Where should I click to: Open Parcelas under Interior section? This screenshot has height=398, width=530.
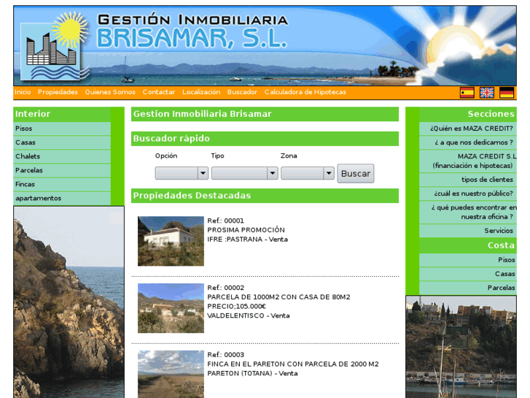point(62,170)
